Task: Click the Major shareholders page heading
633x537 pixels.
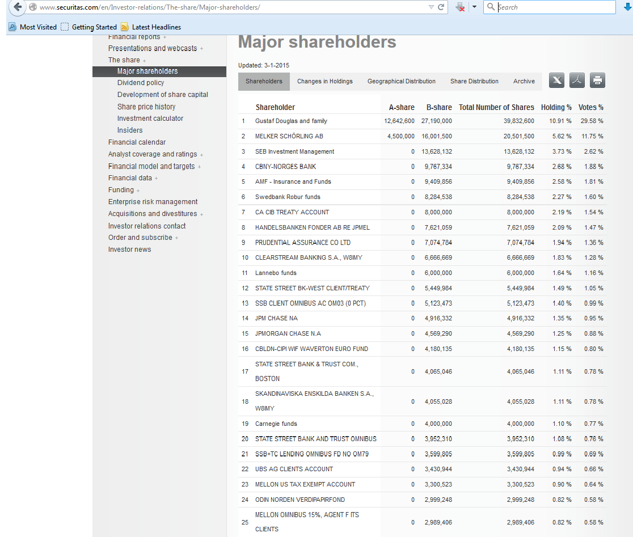Action: 317,42
